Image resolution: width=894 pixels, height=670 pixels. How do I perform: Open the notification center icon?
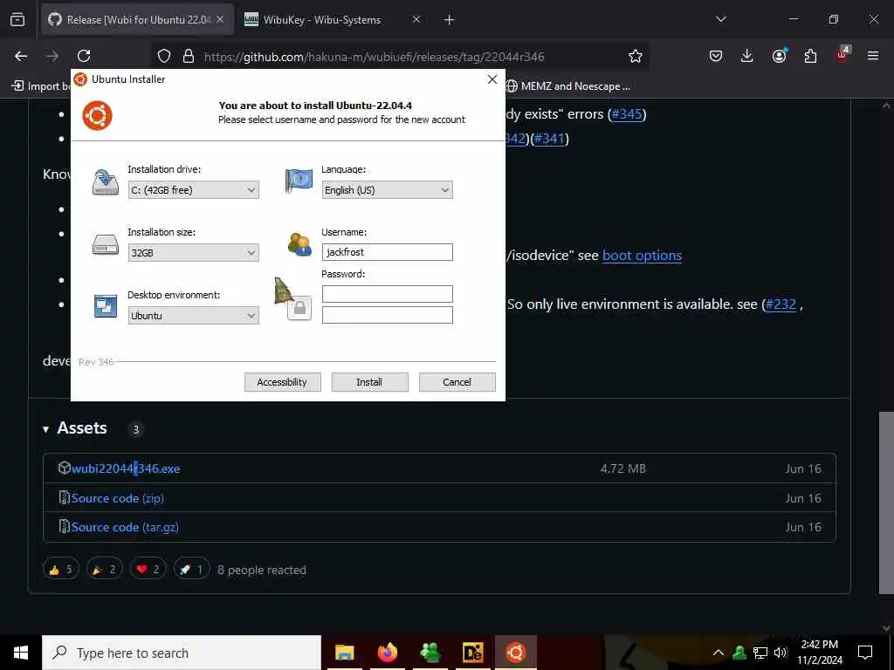point(865,653)
